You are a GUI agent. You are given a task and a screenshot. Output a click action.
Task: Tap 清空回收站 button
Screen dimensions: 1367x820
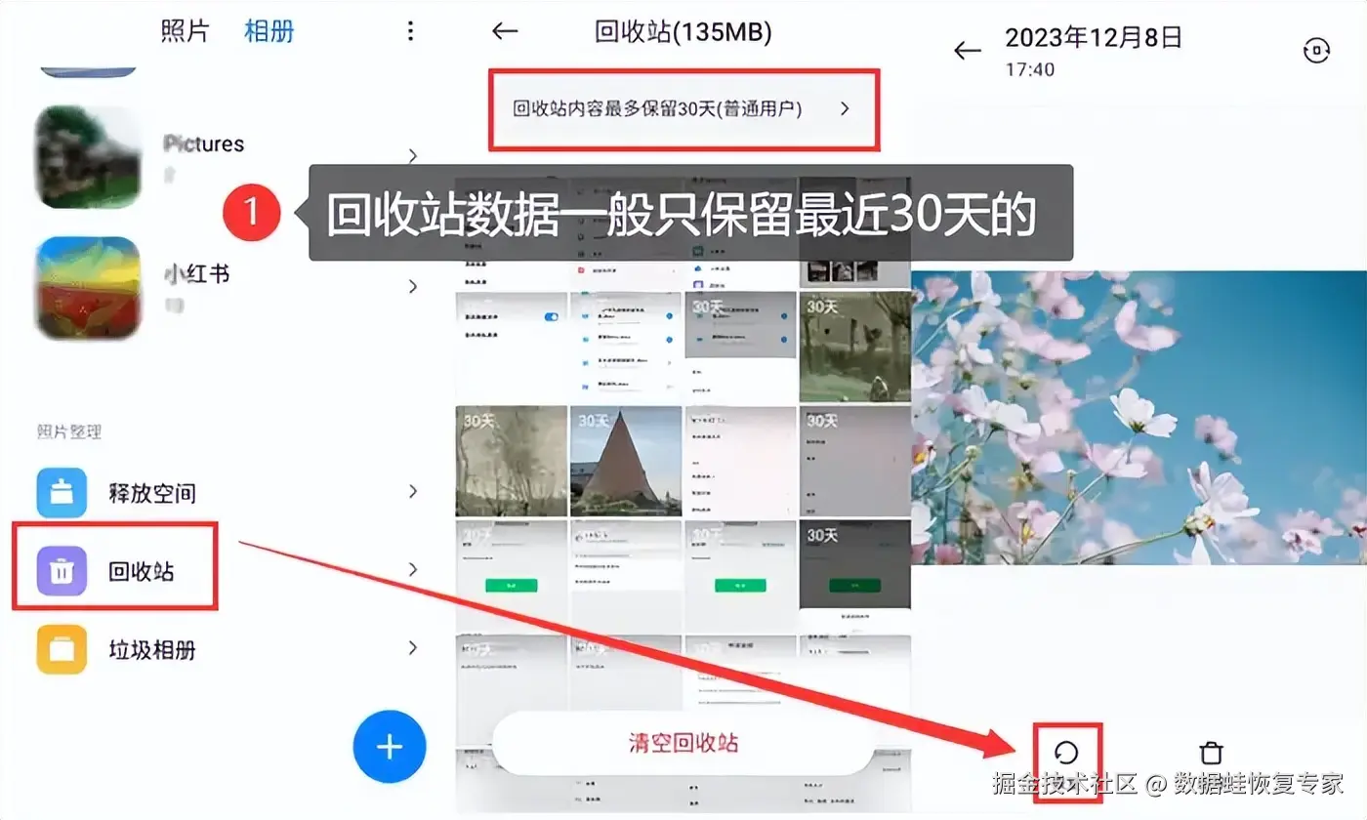coord(683,744)
